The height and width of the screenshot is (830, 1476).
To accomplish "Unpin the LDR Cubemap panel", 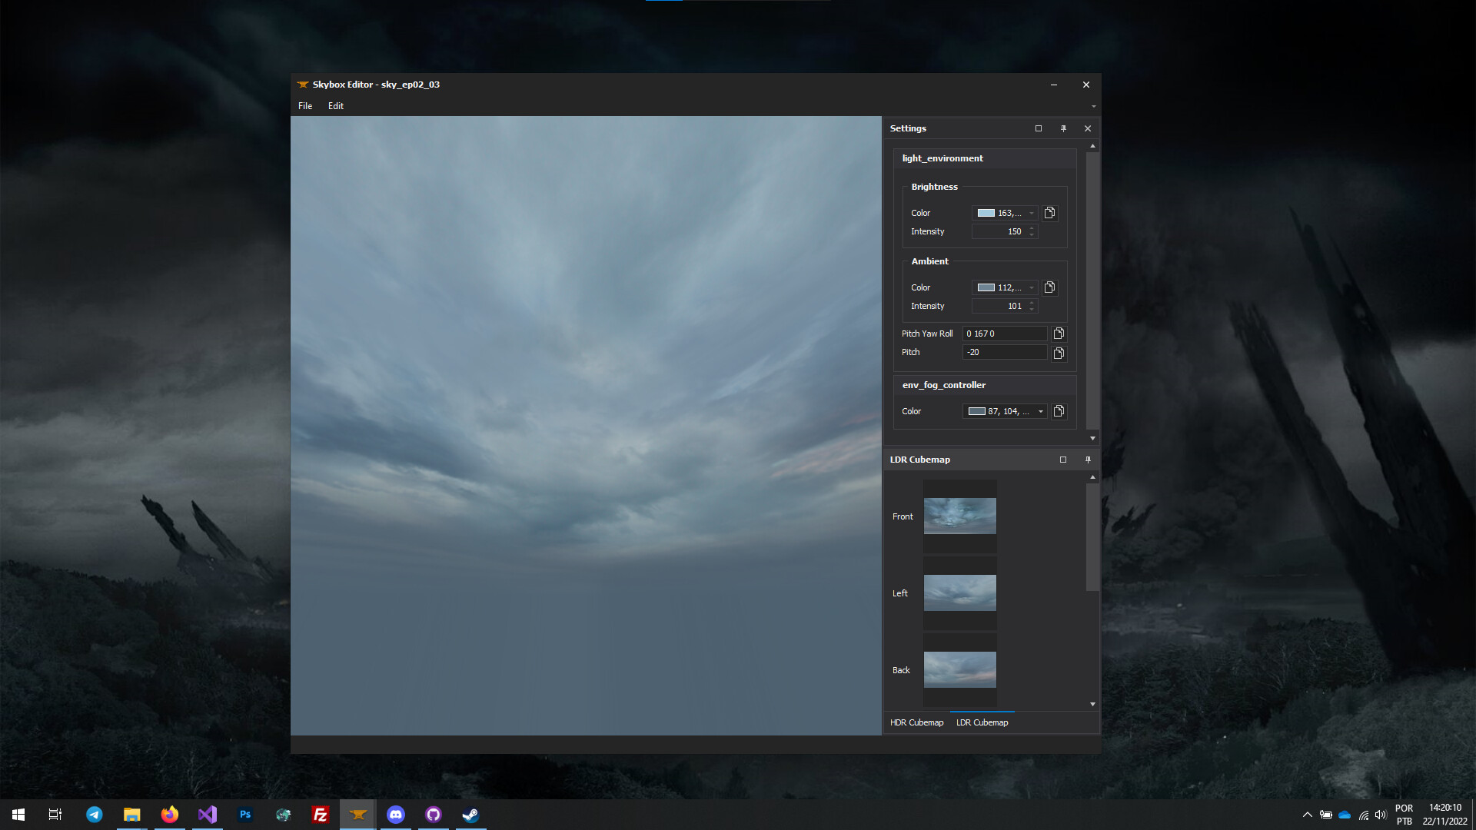I will click(x=1088, y=460).
